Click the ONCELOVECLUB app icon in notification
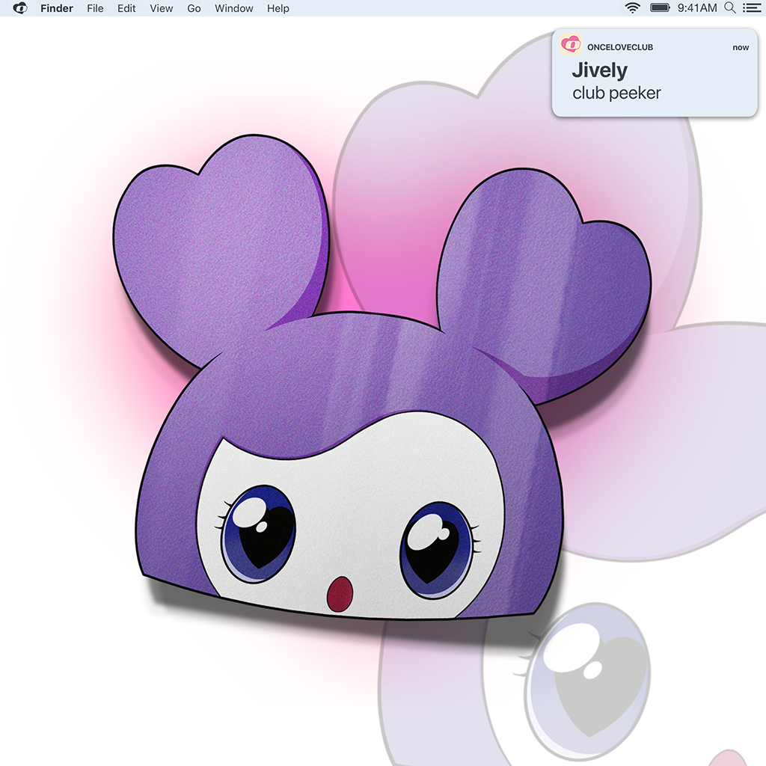The image size is (766, 766). (x=571, y=46)
